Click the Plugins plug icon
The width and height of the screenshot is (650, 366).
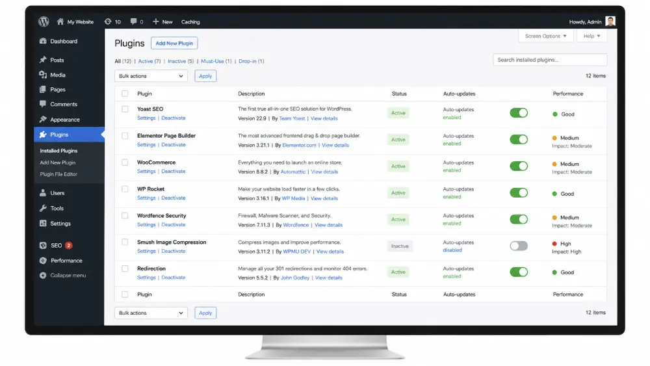(x=43, y=135)
